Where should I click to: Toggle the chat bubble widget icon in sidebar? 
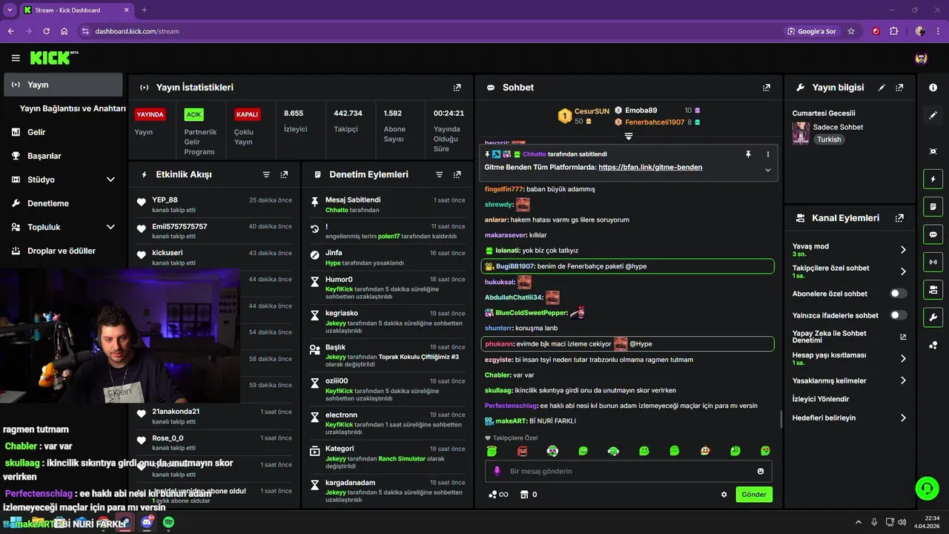pos(933,234)
